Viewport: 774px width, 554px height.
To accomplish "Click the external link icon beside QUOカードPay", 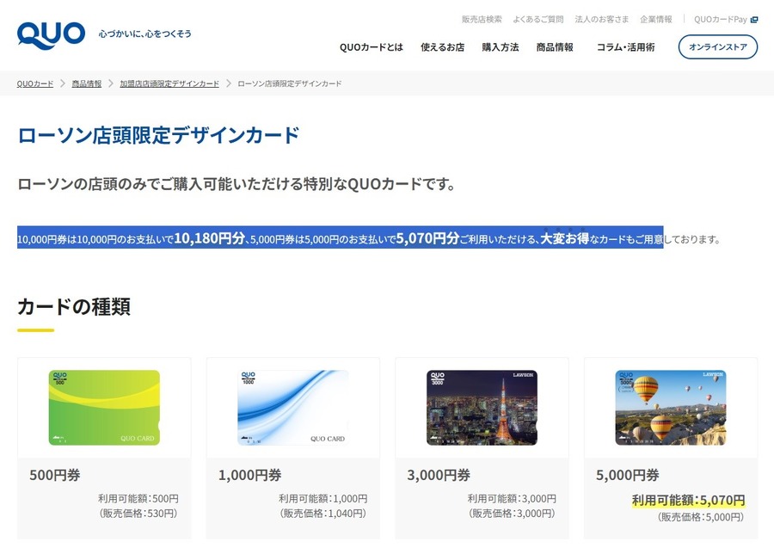I will tap(754, 19).
